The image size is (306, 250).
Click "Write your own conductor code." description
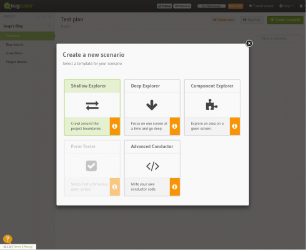click(144, 187)
